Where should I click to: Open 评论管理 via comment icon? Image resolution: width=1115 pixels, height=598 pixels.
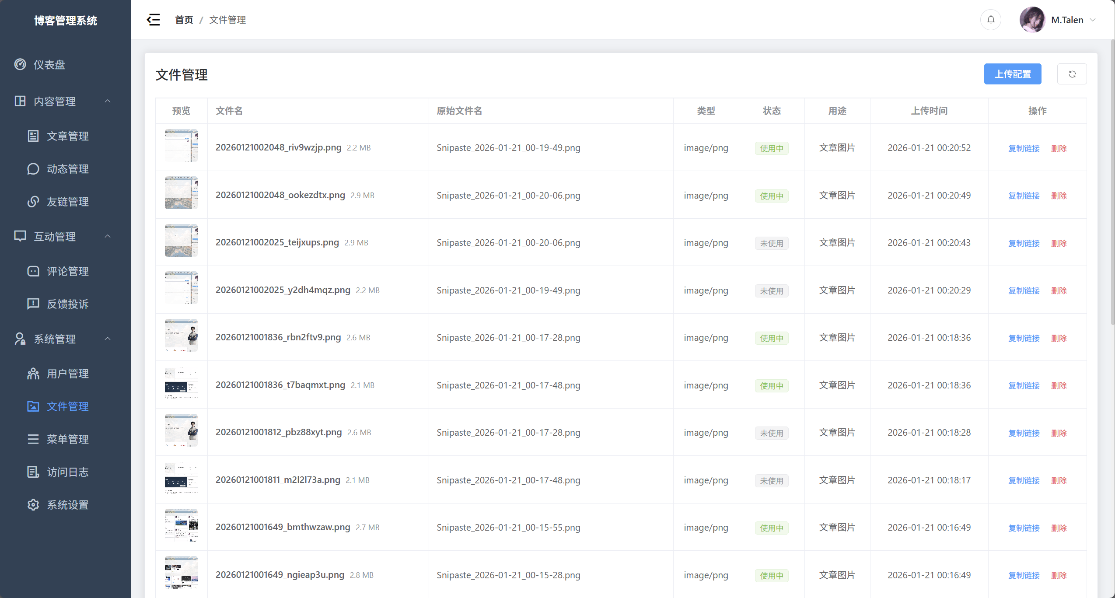[x=33, y=271]
